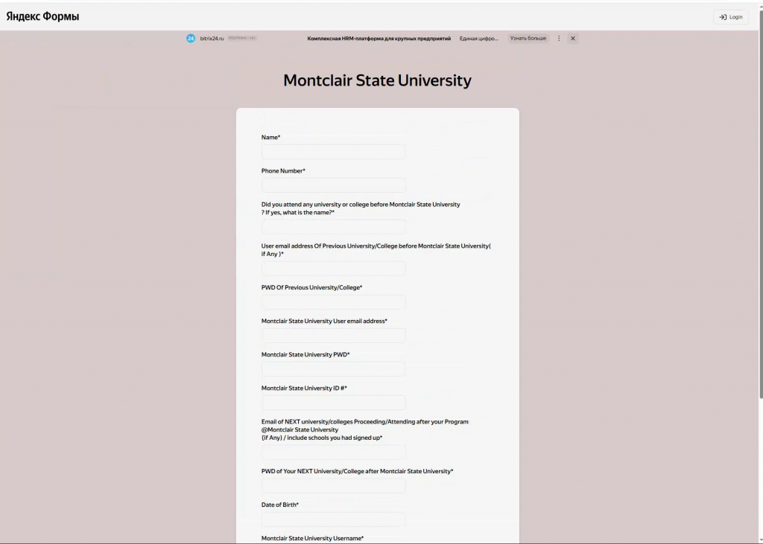This screenshot has width=763, height=544.
Task: Select the Montclair State University ID field
Action: [333, 402]
